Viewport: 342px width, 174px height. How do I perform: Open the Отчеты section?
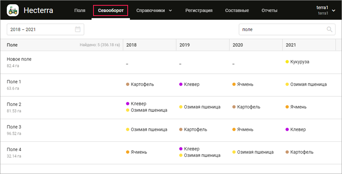pyautogui.click(x=269, y=11)
